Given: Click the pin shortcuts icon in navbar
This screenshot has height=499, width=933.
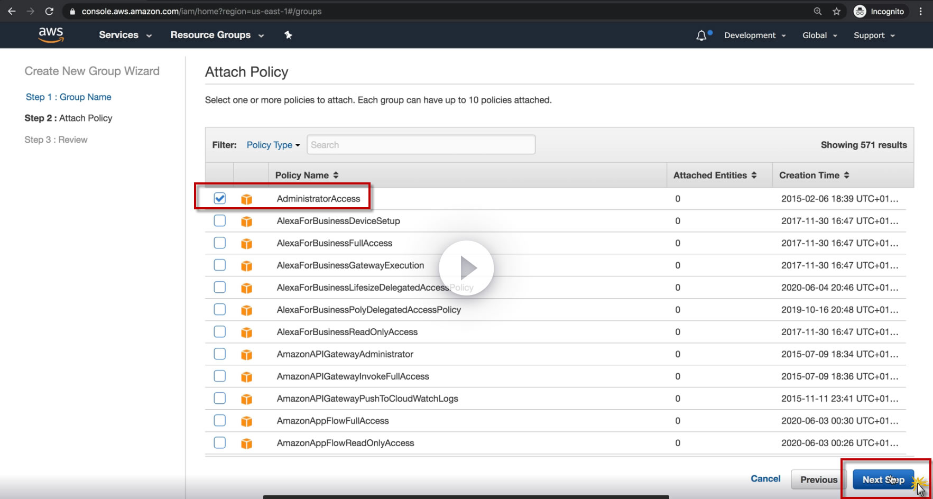Looking at the screenshot, I should point(288,35).
